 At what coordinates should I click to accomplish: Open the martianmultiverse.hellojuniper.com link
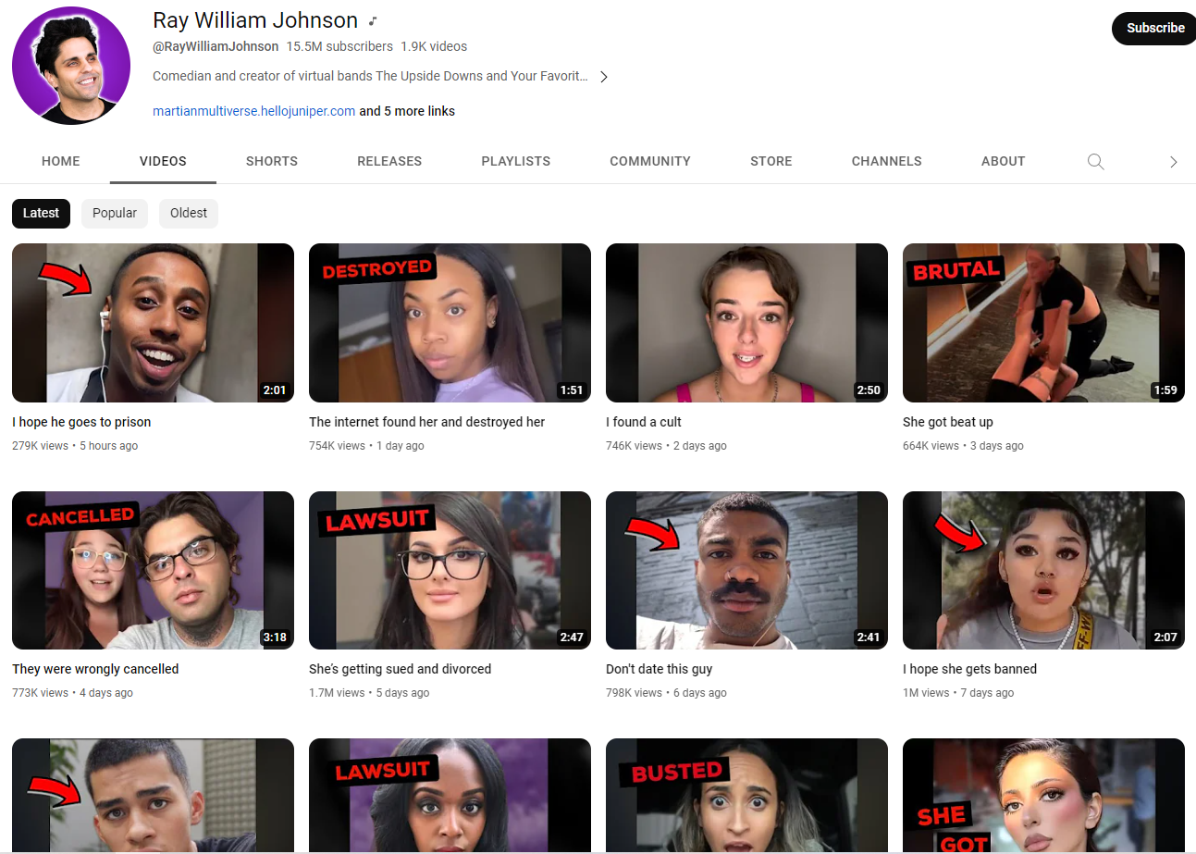coord(254,111)
